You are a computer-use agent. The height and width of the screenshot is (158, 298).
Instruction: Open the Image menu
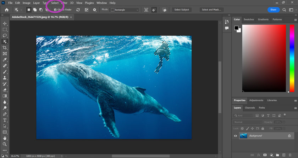pyautogui.click(x=26, y=3)
